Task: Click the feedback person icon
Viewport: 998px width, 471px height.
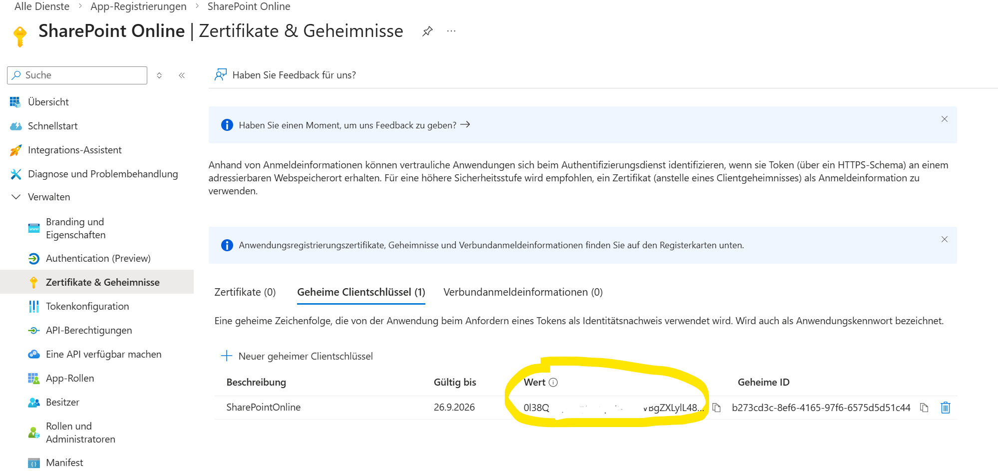Action: click(220, 75)
